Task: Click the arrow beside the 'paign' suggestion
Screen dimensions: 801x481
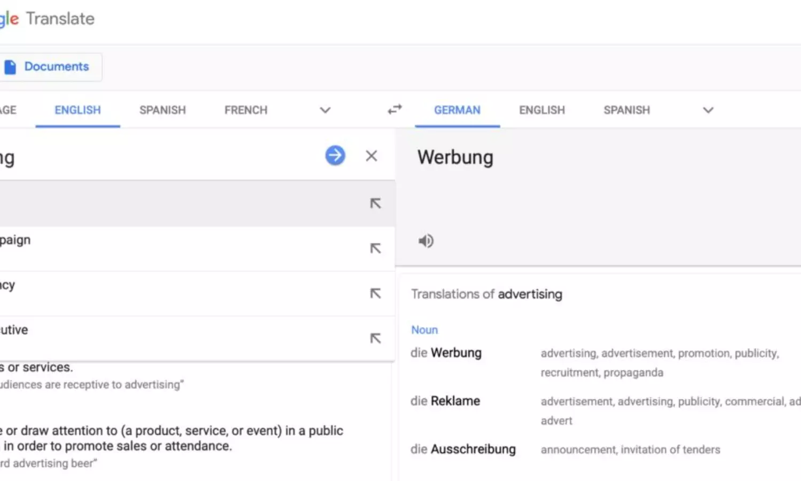Action: tap(375, 248)
